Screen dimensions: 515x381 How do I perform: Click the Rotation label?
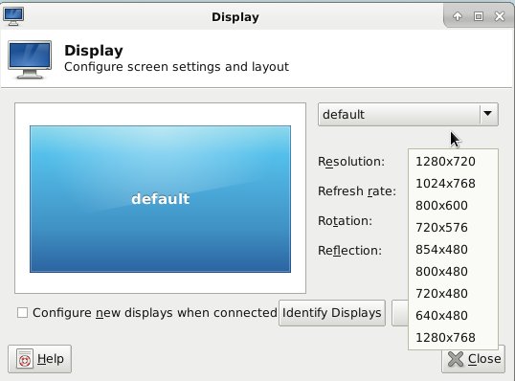click(346, 221)
